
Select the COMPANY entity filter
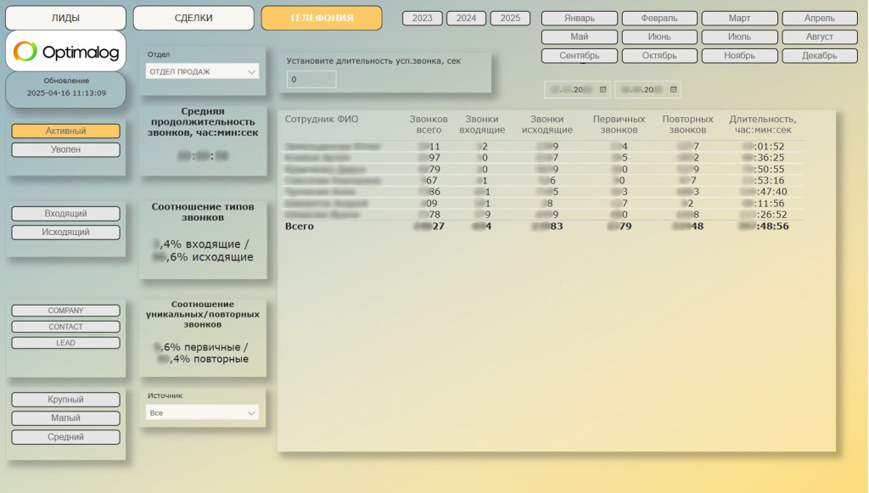point(65,311)
